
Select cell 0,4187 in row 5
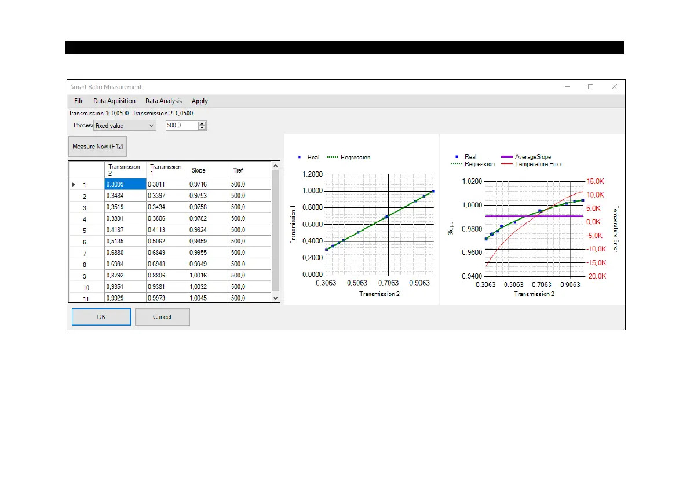click(125, 229)
